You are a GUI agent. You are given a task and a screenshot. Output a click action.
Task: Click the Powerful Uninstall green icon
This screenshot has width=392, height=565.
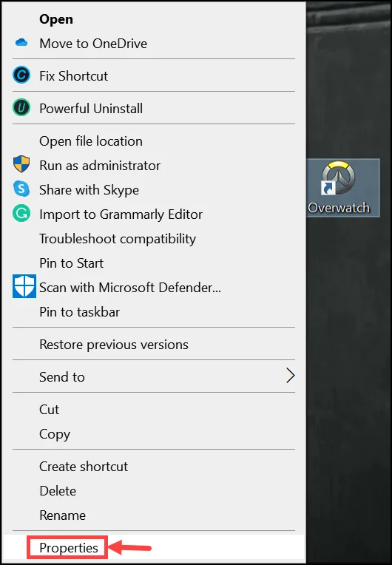pos(21,108)
